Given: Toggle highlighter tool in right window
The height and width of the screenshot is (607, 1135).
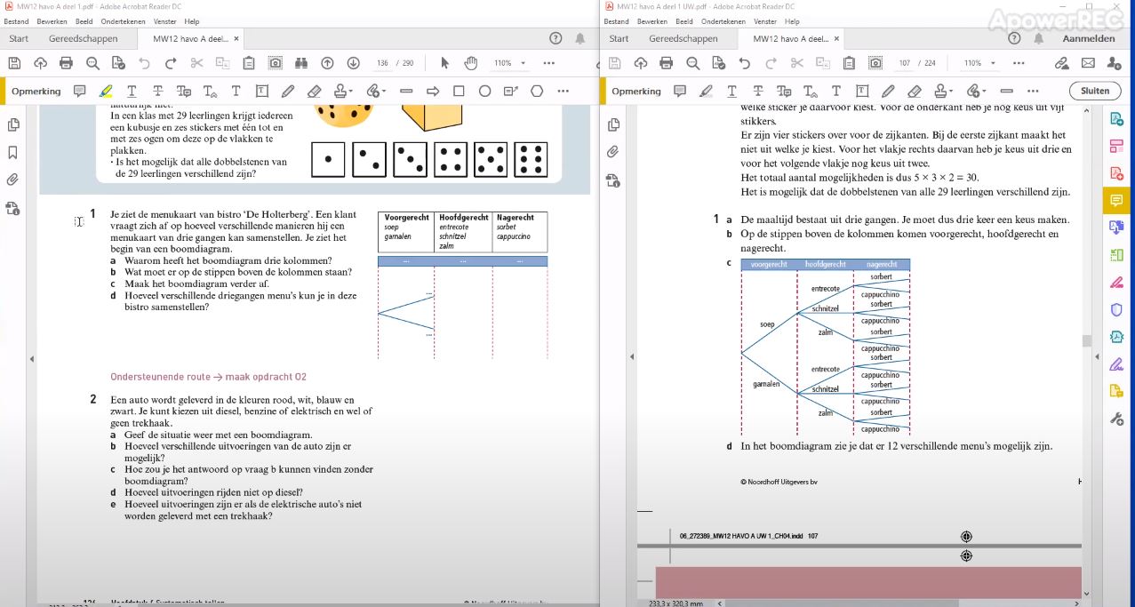Looking at the screenshot, I should point(706,91).
